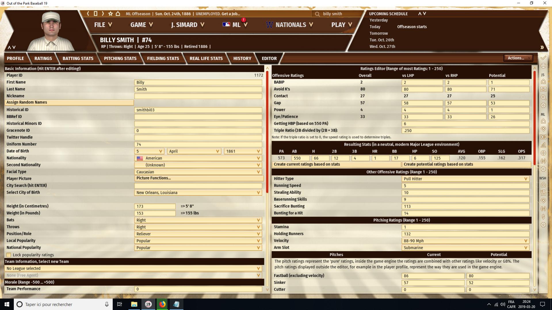Viewport: 552px width, 310px height.
Task: Open the Bats handedness dropdown
Action: 198,220
